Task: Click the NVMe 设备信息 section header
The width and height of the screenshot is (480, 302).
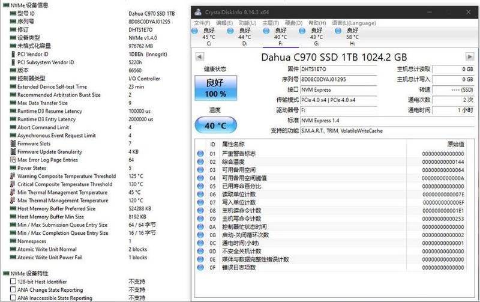Action: (26, 5)
